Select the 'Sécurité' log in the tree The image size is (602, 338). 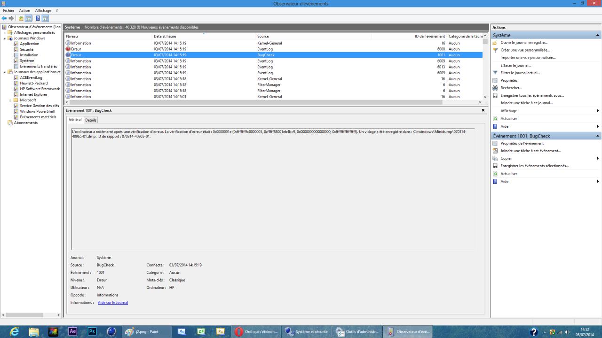click(x=27, y=50)
